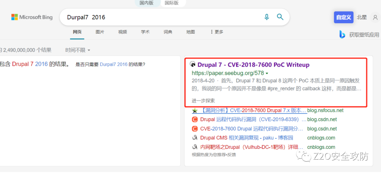Click blog.csdn.net beside CVE-2019-6339 link

(x=322, y=119)
